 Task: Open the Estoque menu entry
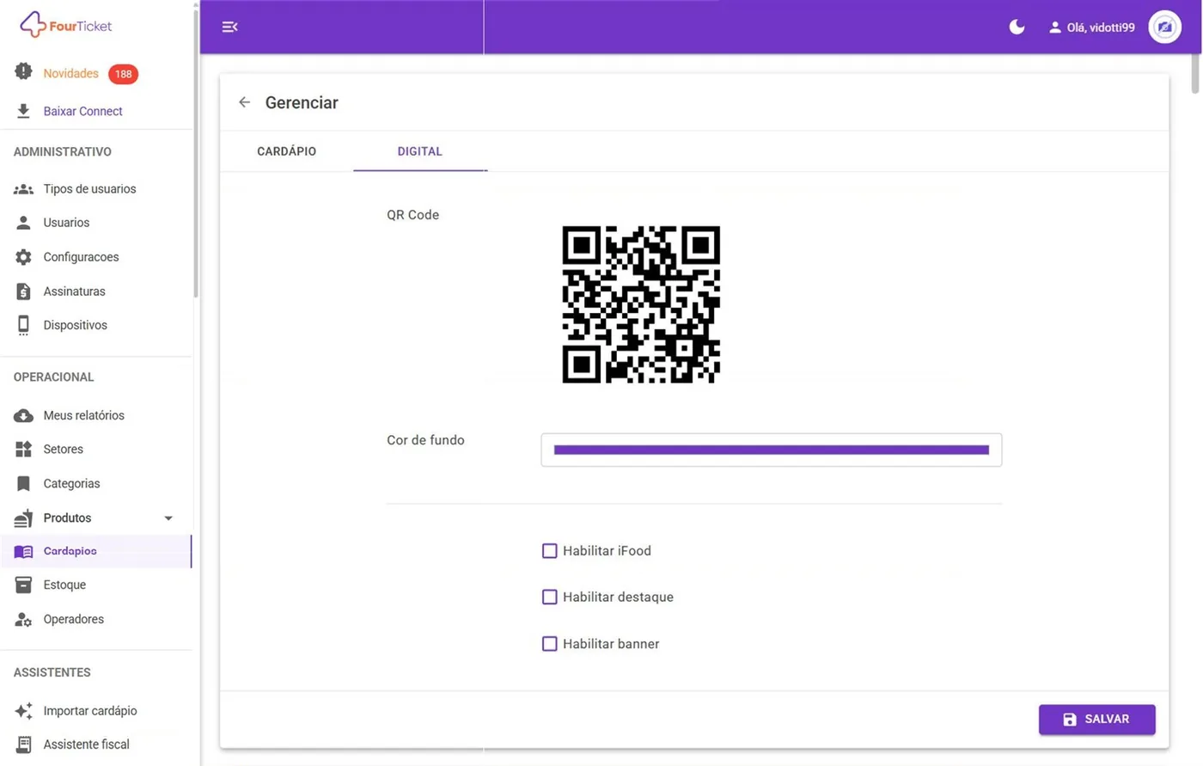pyautogui.click(x=64, y=585)
